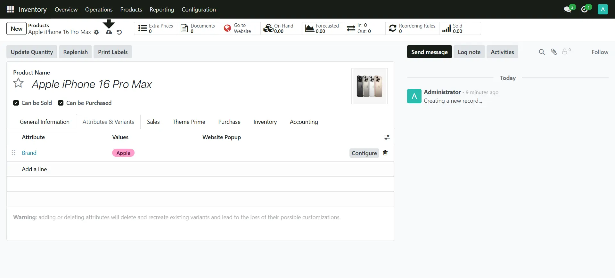
Task: Discard changes with the undo arrow icon
Action: point(119,32)
